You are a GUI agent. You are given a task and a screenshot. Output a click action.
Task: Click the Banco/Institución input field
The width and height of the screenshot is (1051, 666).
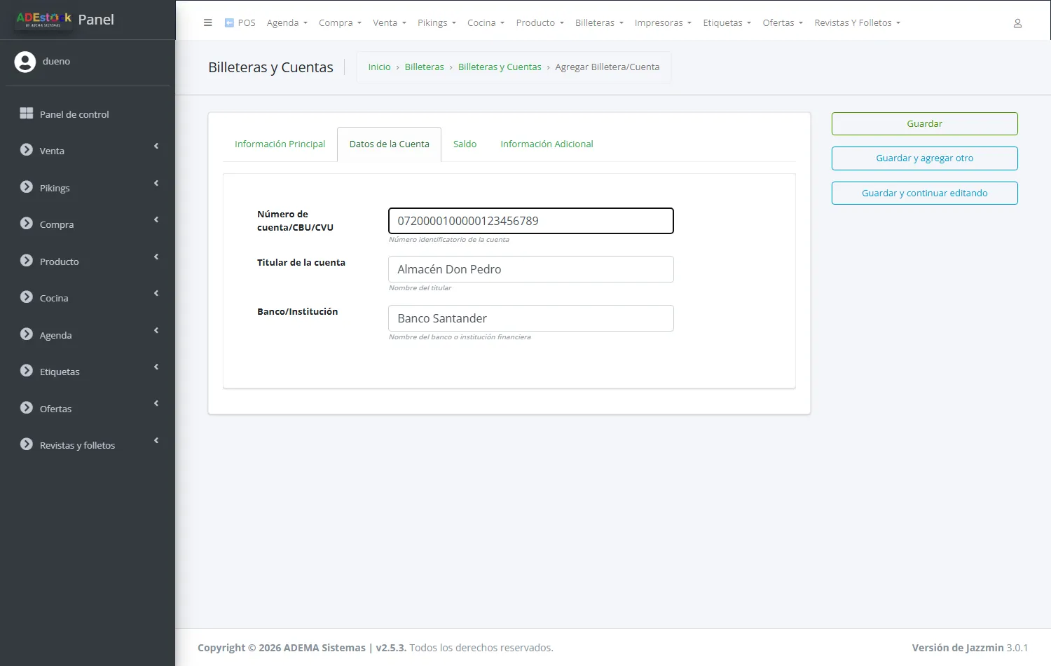pyautogui.click(x=531, y=318)
